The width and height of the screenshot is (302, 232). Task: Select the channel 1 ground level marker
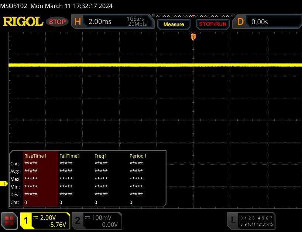4,184
